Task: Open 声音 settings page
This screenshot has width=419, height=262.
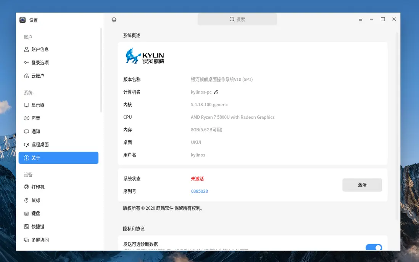Action: [58, 118]
